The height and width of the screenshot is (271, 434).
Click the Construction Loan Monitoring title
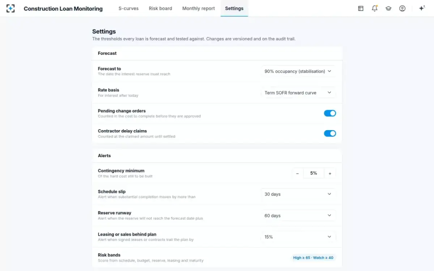[x=63, y=9]
